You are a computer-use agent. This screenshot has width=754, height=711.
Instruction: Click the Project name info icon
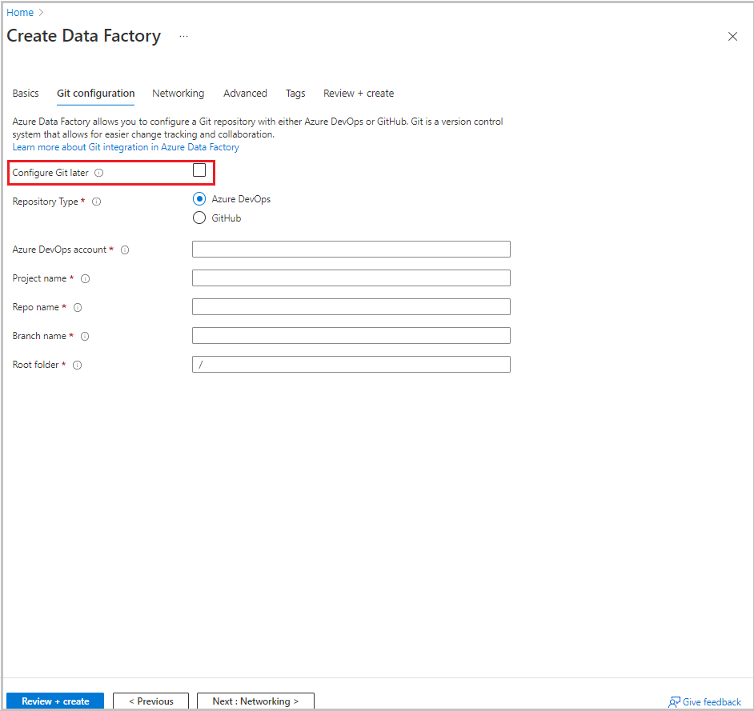[86, 278]
